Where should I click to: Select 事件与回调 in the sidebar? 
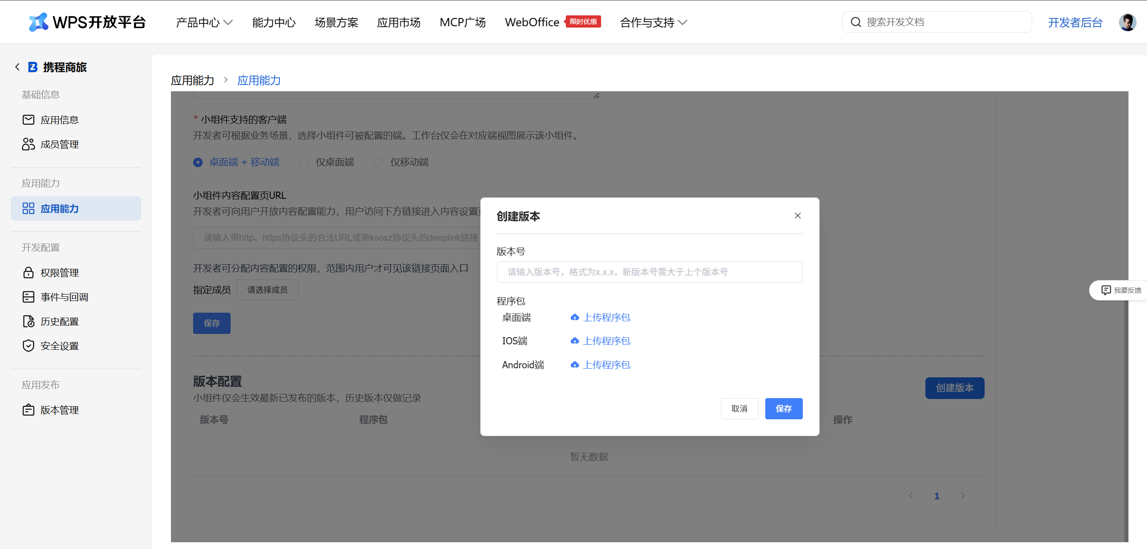[x=62, y=297]
